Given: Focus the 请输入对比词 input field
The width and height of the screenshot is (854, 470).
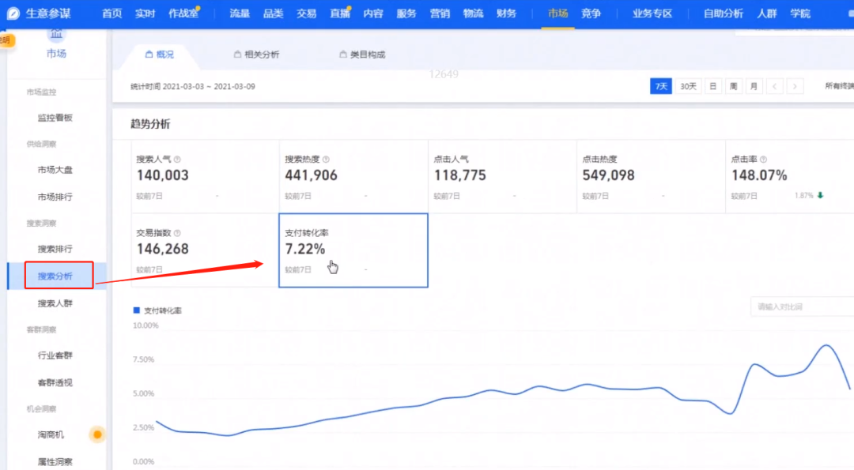Looking at the screenshot, I should pyautogui.click(x=803, y=306).
